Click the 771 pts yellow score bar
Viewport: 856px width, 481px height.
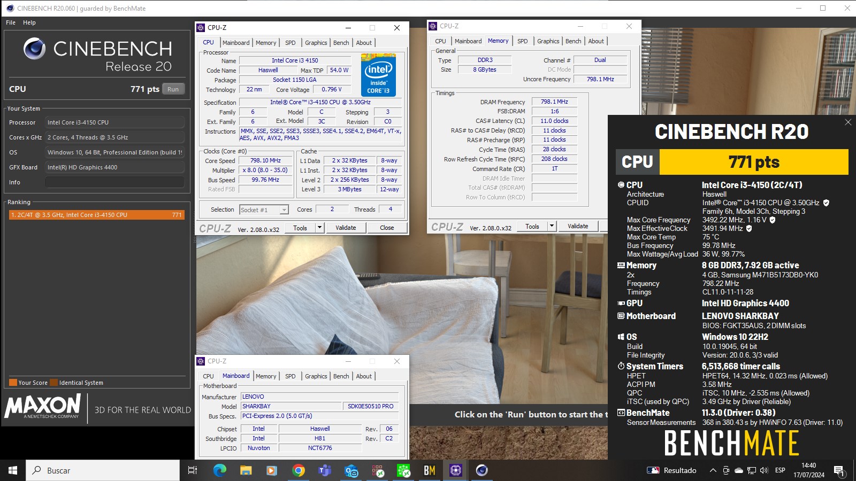point(754,162)
